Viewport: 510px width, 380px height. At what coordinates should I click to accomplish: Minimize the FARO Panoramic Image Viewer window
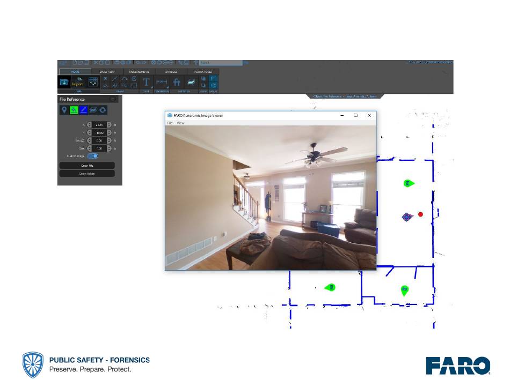342,115
